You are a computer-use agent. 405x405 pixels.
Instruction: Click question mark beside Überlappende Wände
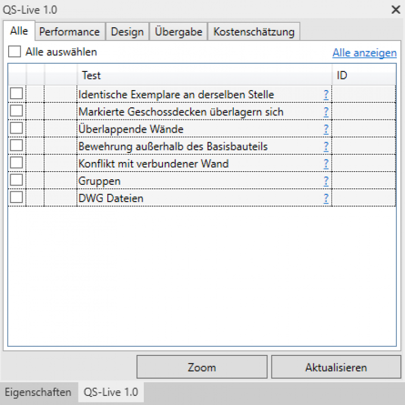click(327, 129)
